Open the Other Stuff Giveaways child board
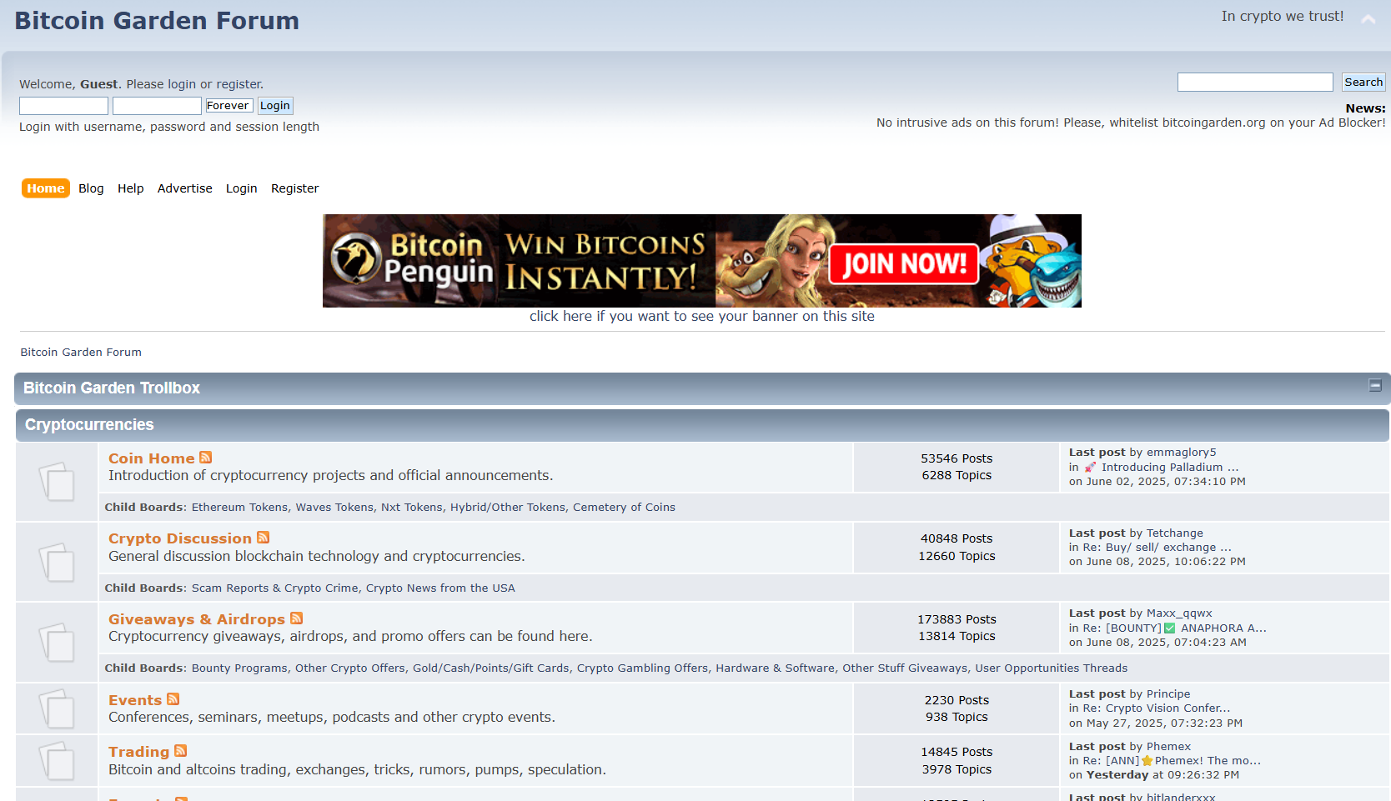This screenshot has height=801, width=1391. [905, 668]
